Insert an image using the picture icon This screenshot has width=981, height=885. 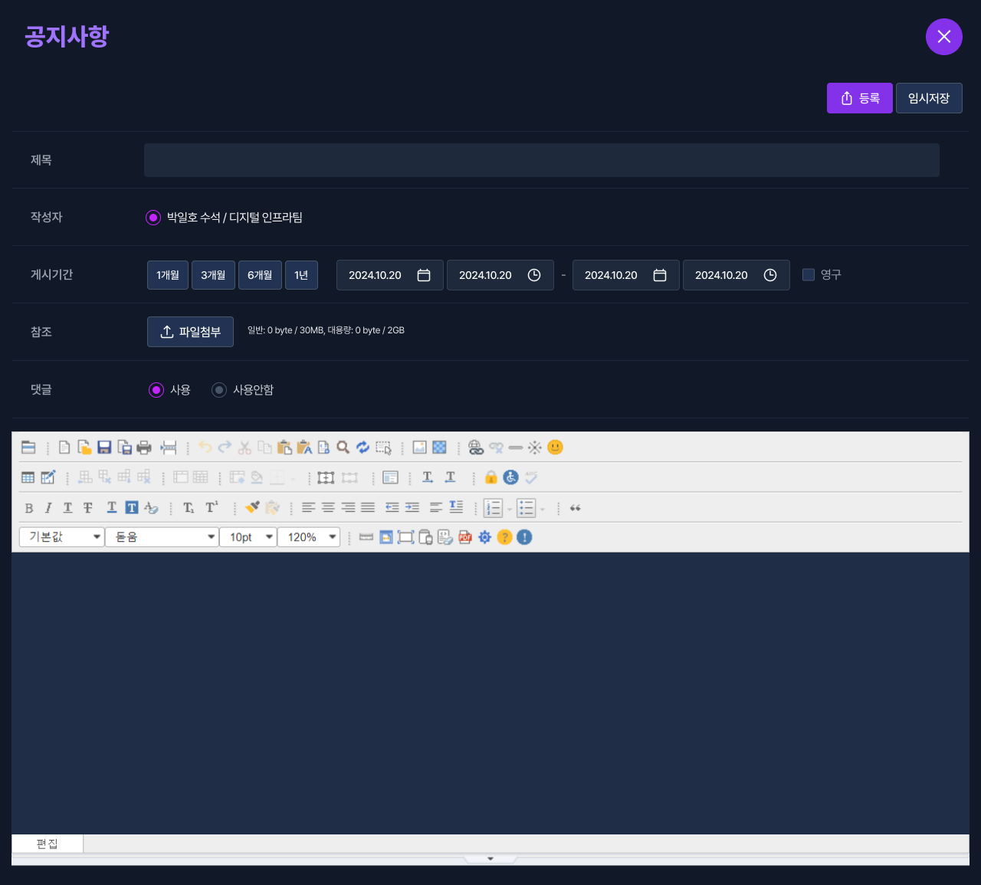(x=419, y=447)
